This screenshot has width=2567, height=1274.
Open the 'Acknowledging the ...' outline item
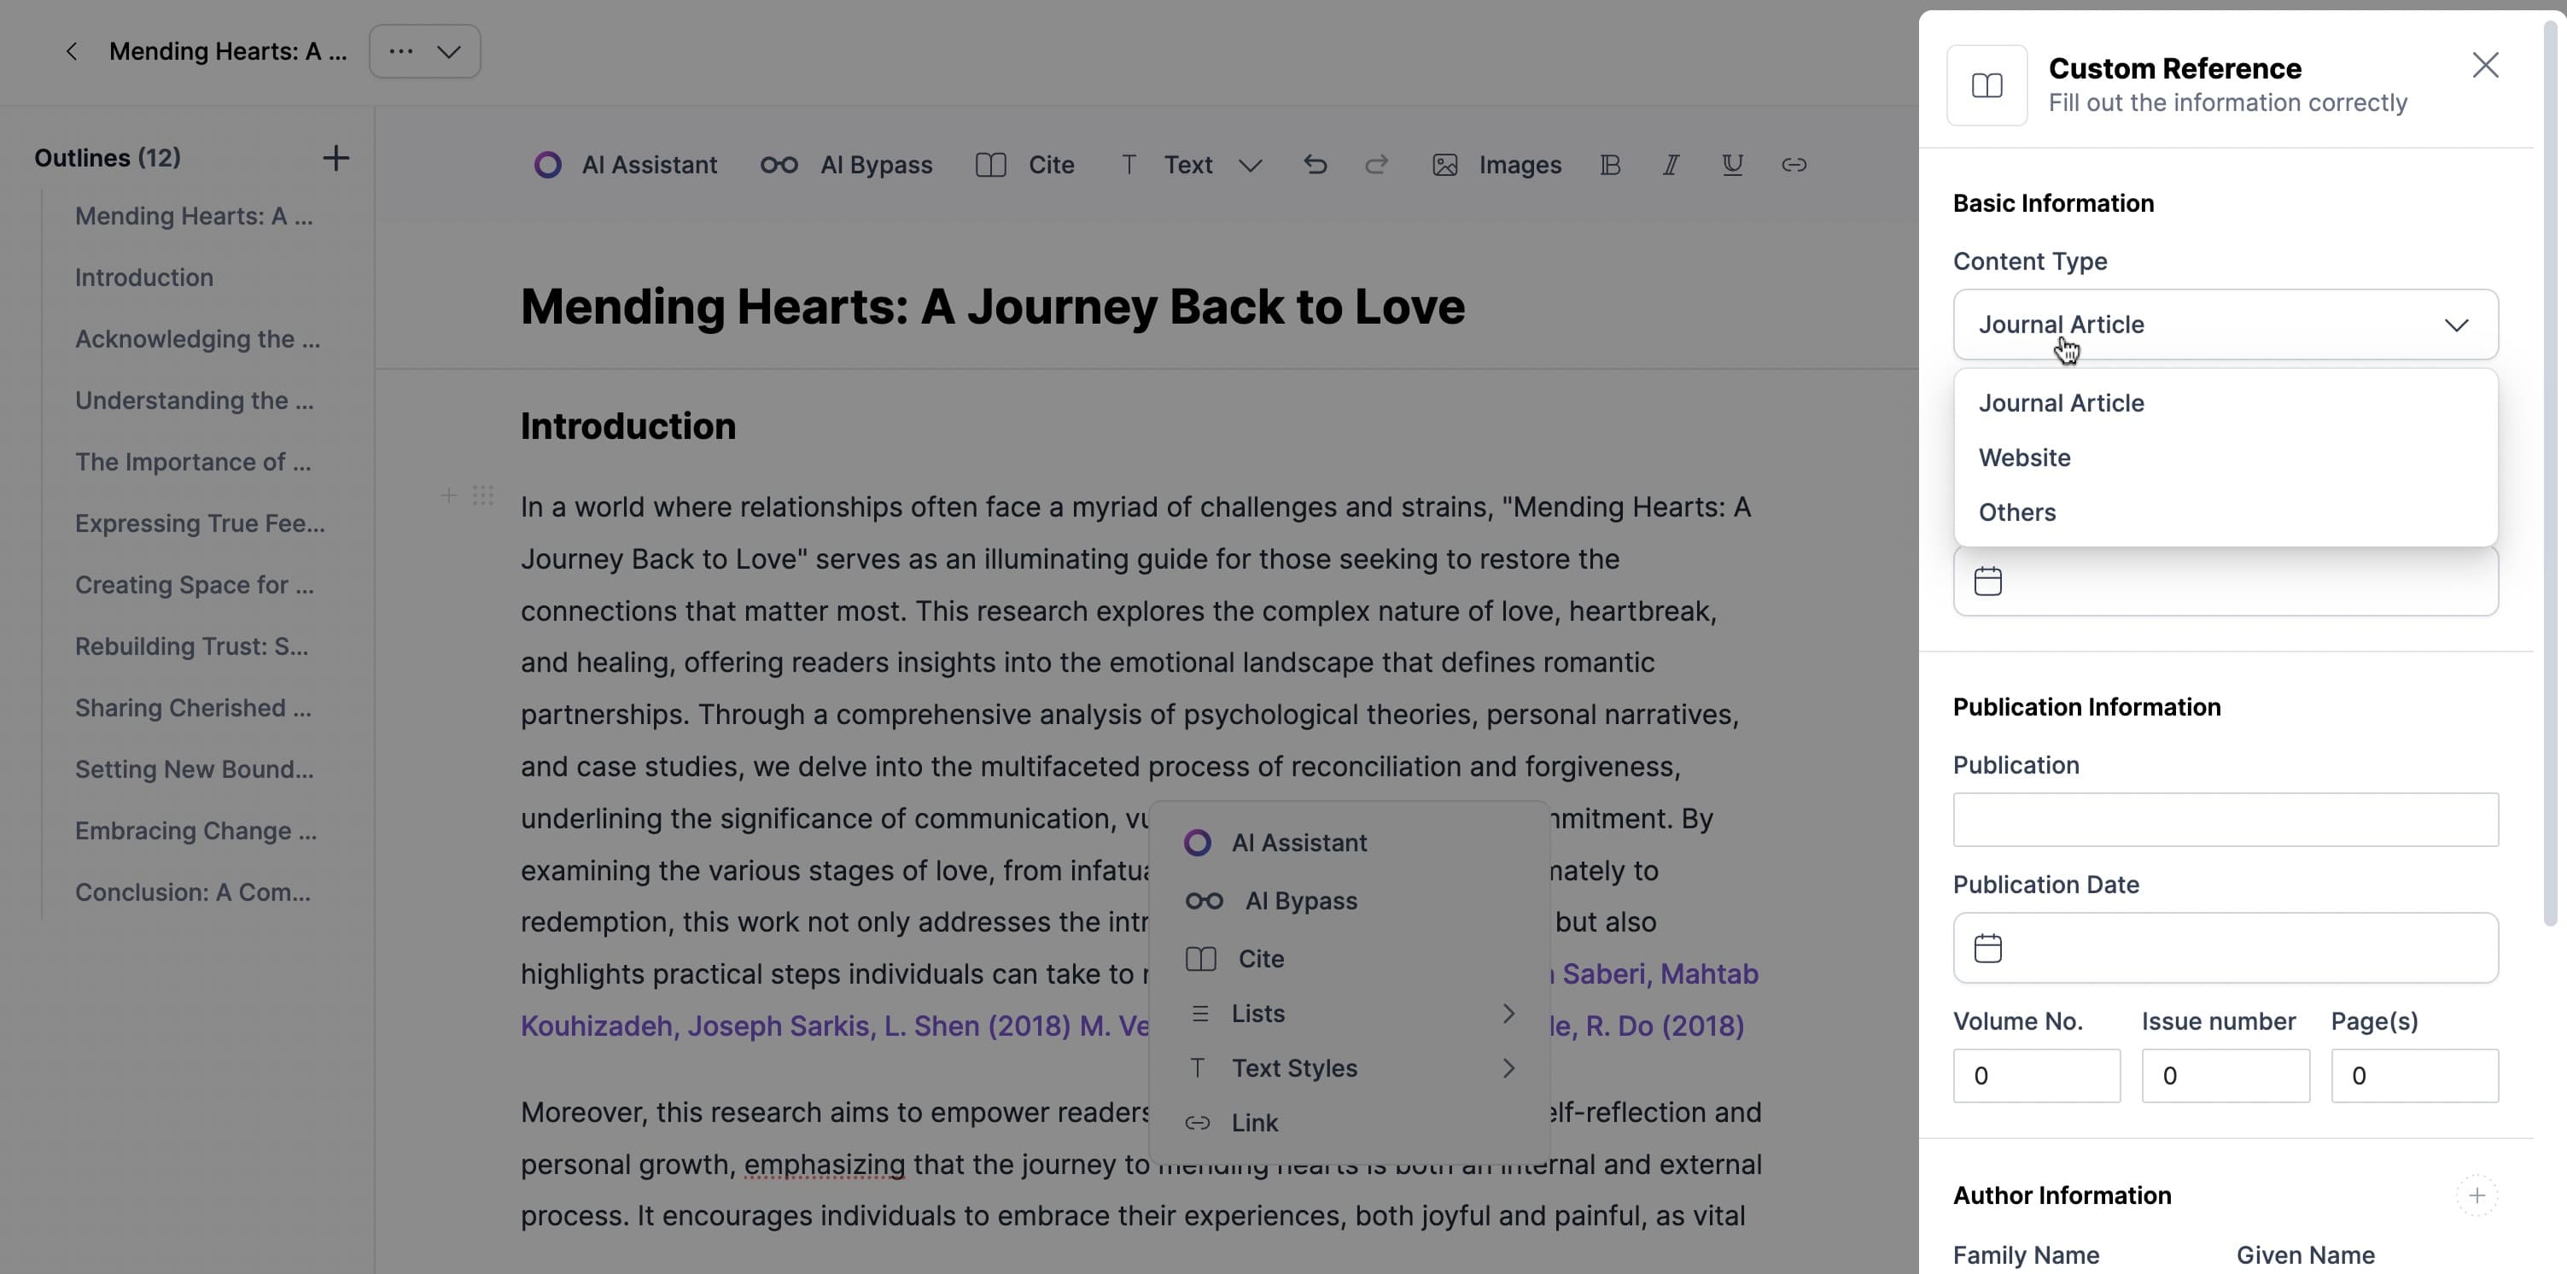pyautogui.click(x=197, y=339)
